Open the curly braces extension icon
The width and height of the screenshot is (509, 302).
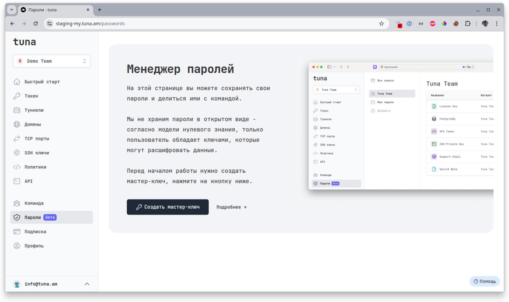click(421, 23)
